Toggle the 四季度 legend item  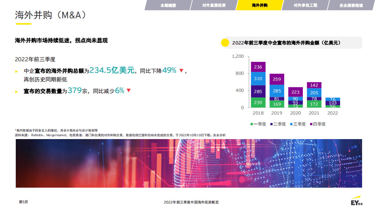(318, 124)
